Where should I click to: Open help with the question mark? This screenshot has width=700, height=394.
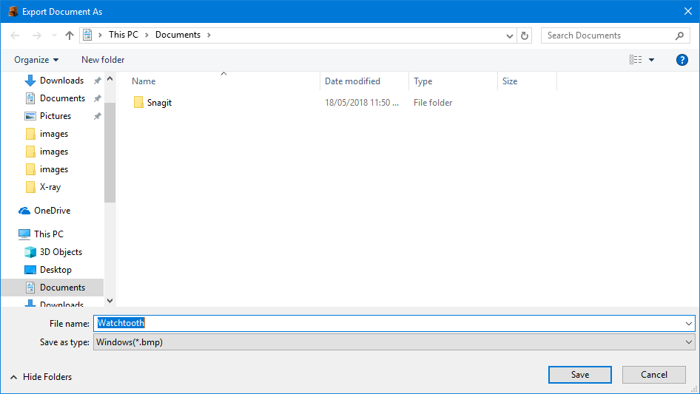pyautogui.click(x=682, y=60)
